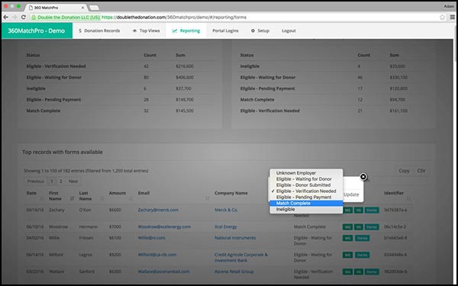Open Forms badge in Willie's row
The image size is (458, 286).
tap(362, 238)
